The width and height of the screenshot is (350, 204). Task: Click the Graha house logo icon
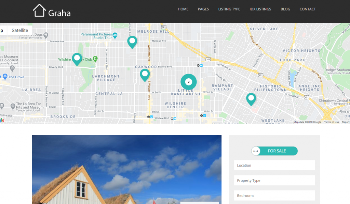[39, 10]
